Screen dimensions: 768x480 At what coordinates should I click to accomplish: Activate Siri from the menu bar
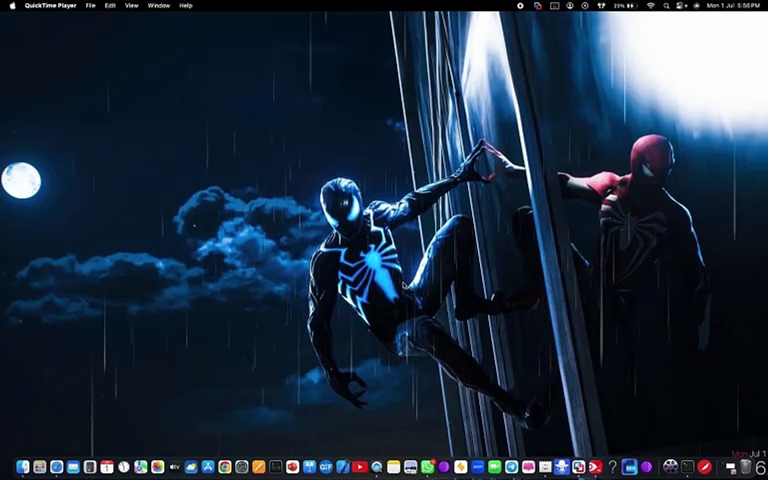tap(697, 6)
